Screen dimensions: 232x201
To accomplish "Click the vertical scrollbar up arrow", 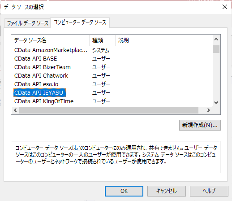I will pyautogui.click(x=216, y=39).
